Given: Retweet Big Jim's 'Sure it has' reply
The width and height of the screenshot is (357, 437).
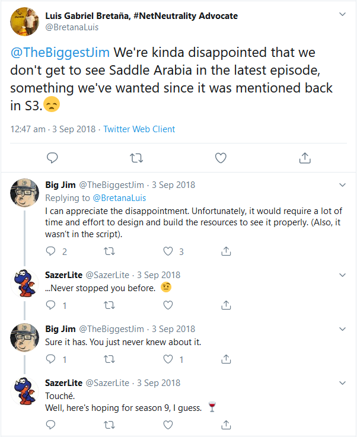Looking at the screenshot, I should coord(109,359).
